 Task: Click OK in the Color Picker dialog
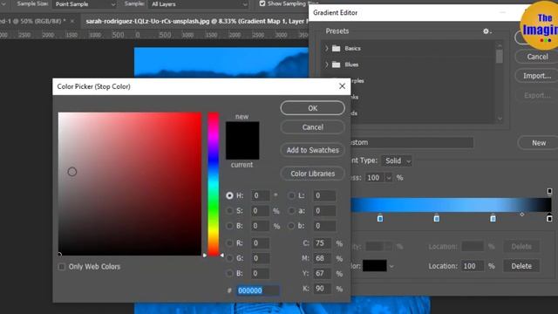[312, 108]
